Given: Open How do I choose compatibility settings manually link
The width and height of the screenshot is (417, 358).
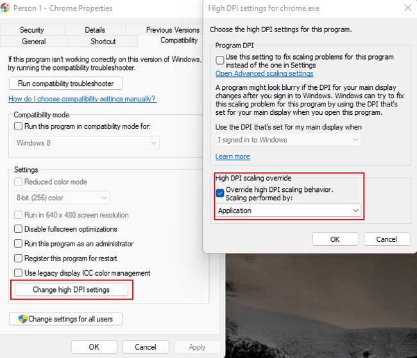Looking at the screenshot, I should (82, 99).
